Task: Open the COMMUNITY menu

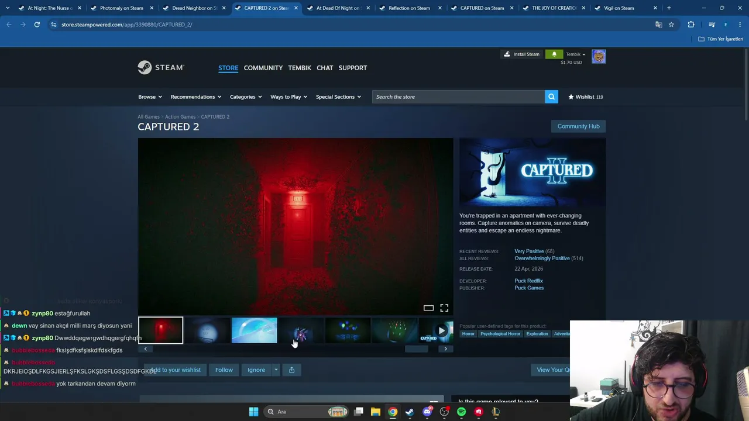Action: [263, 68]
